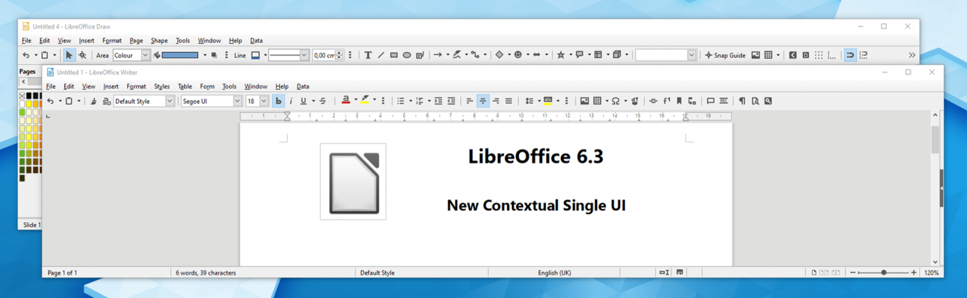Open the Shape menu in Draw
The height and width of the screenshot is (298, 967).
tap(159, 40)
